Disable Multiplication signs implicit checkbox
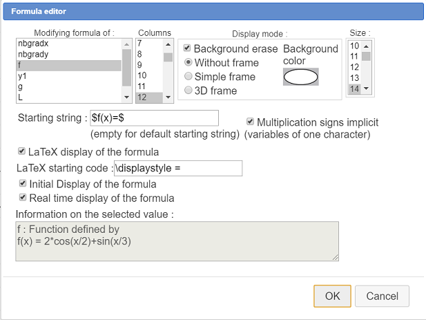This screenshot has height=320, width=426. pyautogui.click(x=251, y=121)
